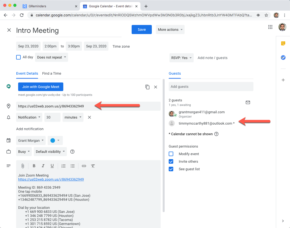Insert a bulleted list

point(73,166)
